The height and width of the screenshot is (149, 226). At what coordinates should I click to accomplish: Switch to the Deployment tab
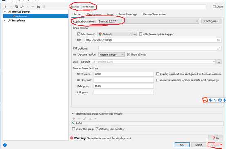(x=94, y=14)
